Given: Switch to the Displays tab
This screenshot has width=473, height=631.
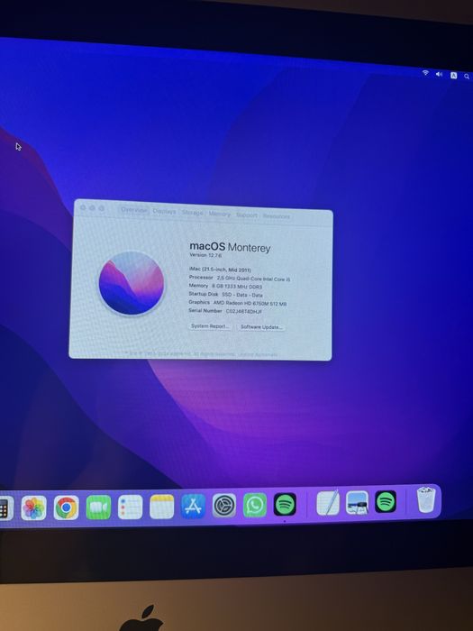Looking at the screenshot, I should click(x=164, y=211).
